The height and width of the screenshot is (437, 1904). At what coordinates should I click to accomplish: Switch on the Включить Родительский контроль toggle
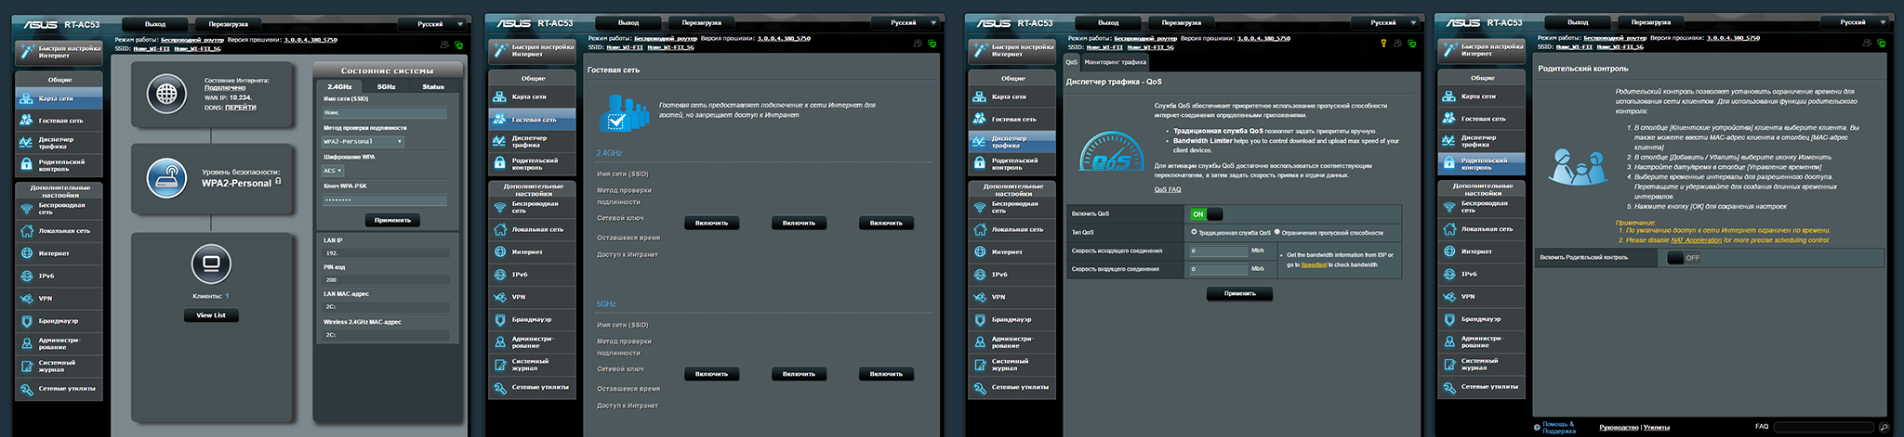[x=1684, y=258]
